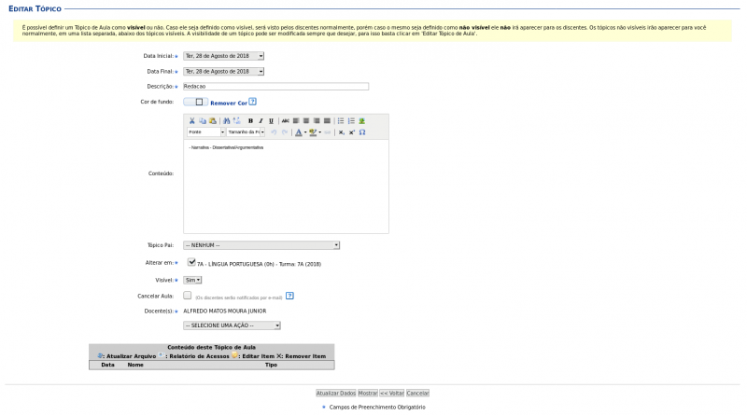The width and height of the screenshot is (747, 415).
Task: Insert an image using the picture icon
Action: click(362, 120)
